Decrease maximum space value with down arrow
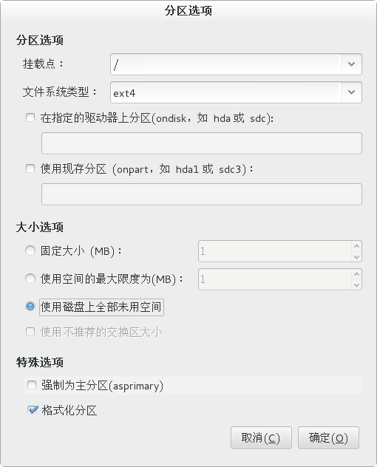The height and width of the screenshot is (467, 377). (356, 285)
